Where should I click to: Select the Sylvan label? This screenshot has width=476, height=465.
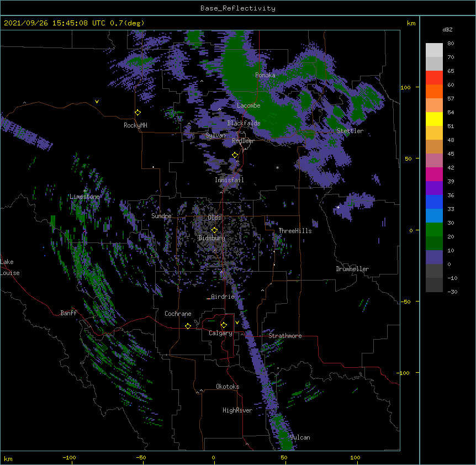215,135
